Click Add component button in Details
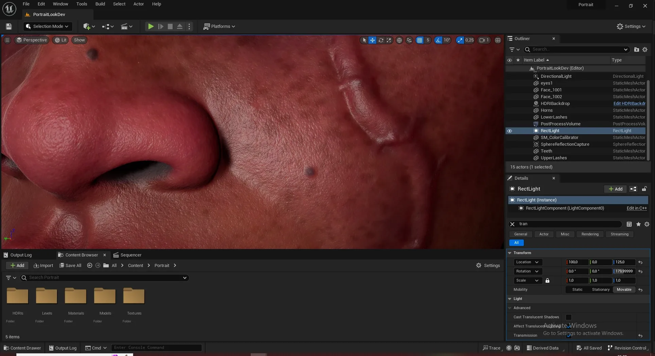Screen dimensions: 655x356 [x=615, y=189]
